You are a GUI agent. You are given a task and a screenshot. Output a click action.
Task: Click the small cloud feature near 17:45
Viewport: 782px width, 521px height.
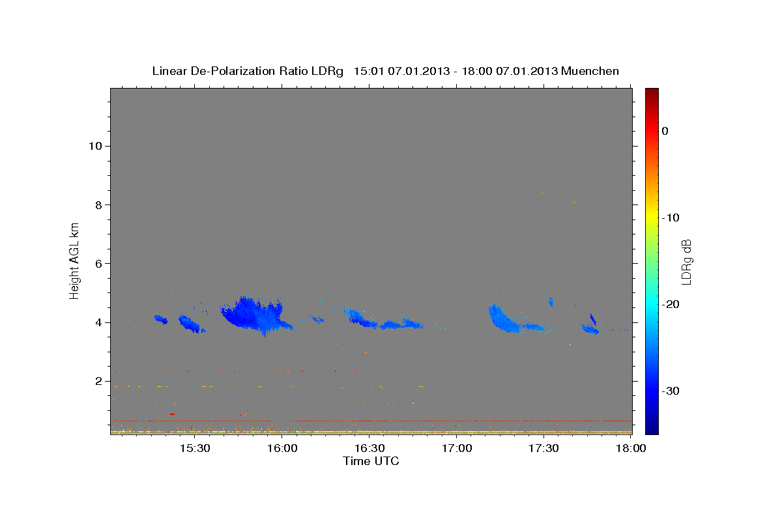[591, 325]
